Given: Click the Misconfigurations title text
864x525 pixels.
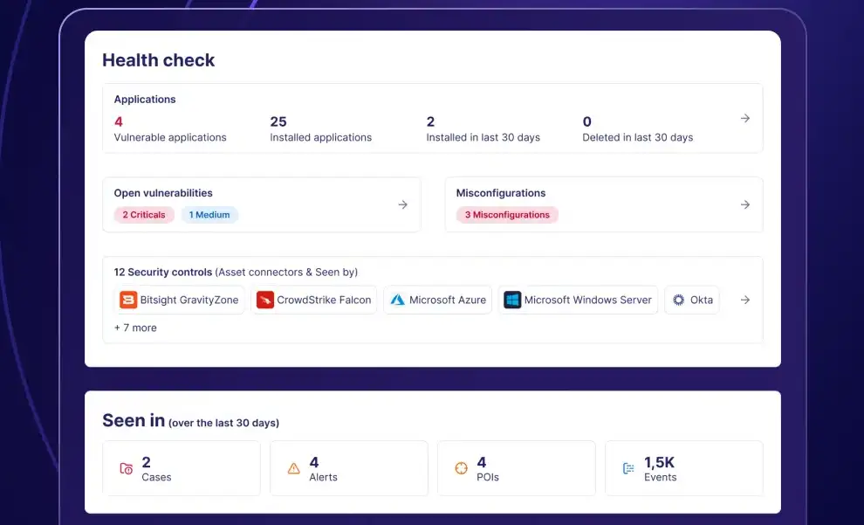Looking at the screenshot, I should (501, 193).
